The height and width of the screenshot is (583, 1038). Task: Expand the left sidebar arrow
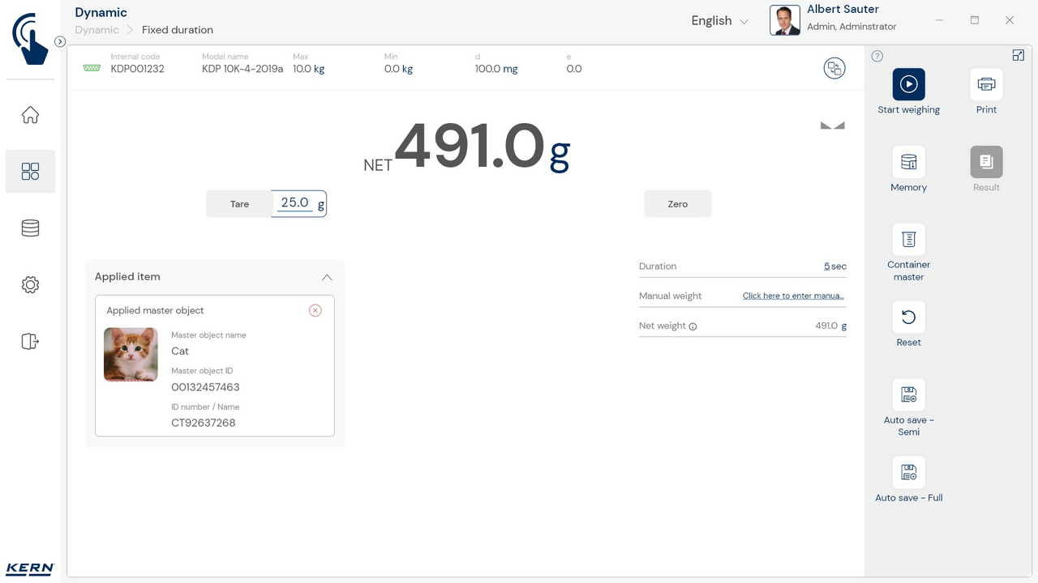click(60, 41)
